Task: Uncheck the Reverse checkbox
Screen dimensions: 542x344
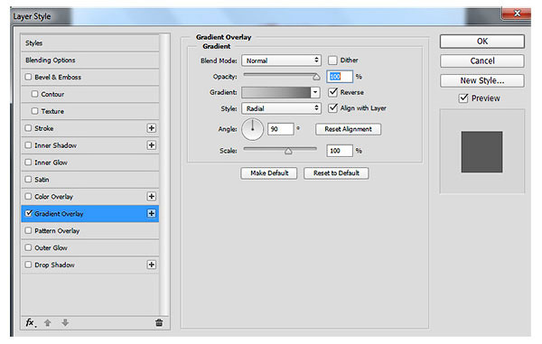Action: pos(332,92)
